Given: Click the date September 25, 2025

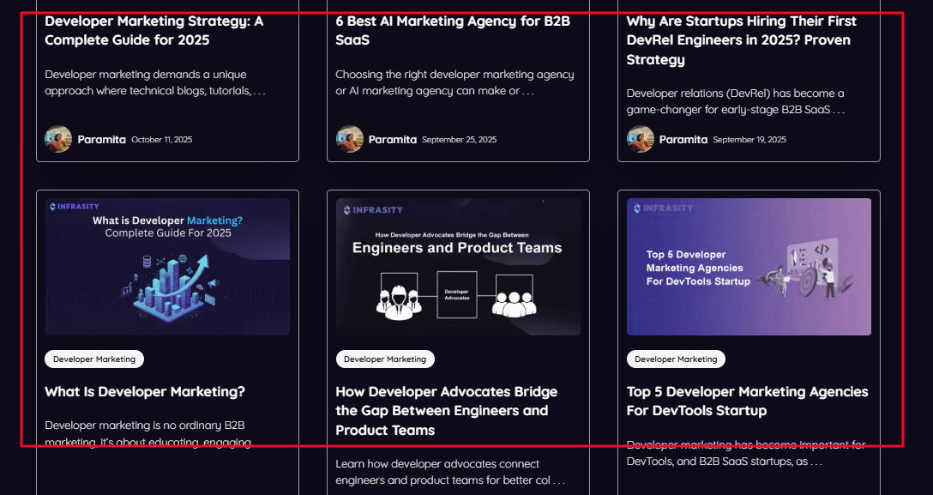Looking at the screenshot, I should click(460, 140).
